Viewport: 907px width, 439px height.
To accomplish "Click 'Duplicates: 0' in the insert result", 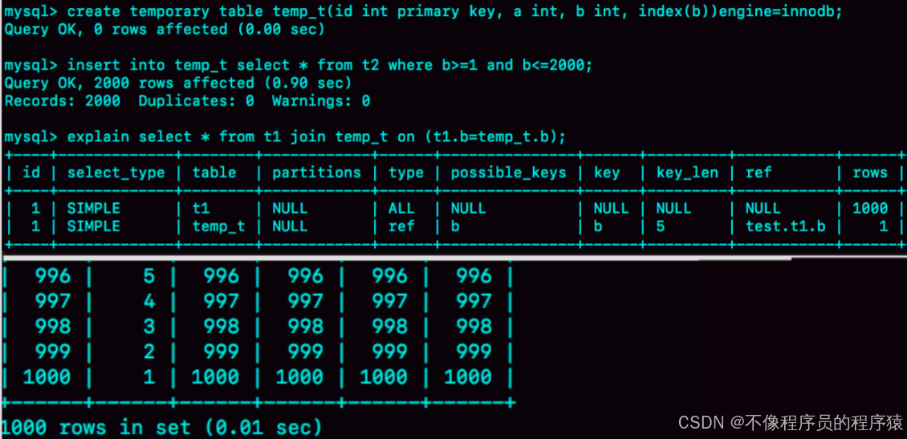I will pyautogui.click(x=196, y=101).
